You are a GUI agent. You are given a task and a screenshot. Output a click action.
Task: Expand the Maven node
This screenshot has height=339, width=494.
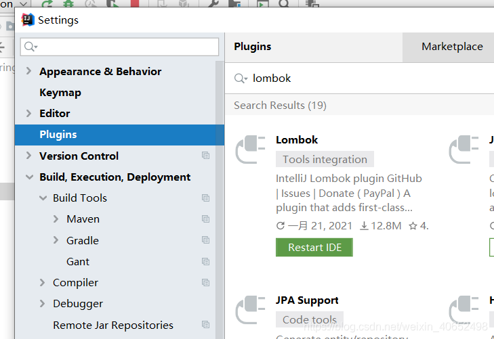click(56, 219)
